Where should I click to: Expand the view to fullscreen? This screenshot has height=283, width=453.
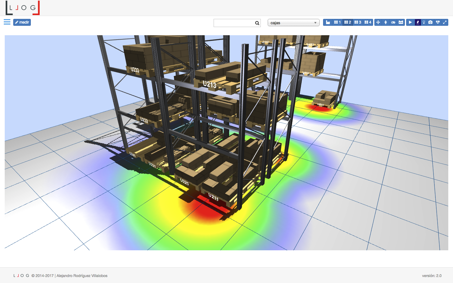tap(445, 22)
